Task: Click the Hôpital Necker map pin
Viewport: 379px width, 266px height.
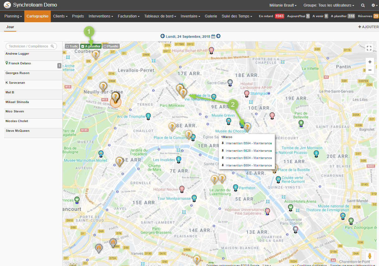Action: coord(182,189)
